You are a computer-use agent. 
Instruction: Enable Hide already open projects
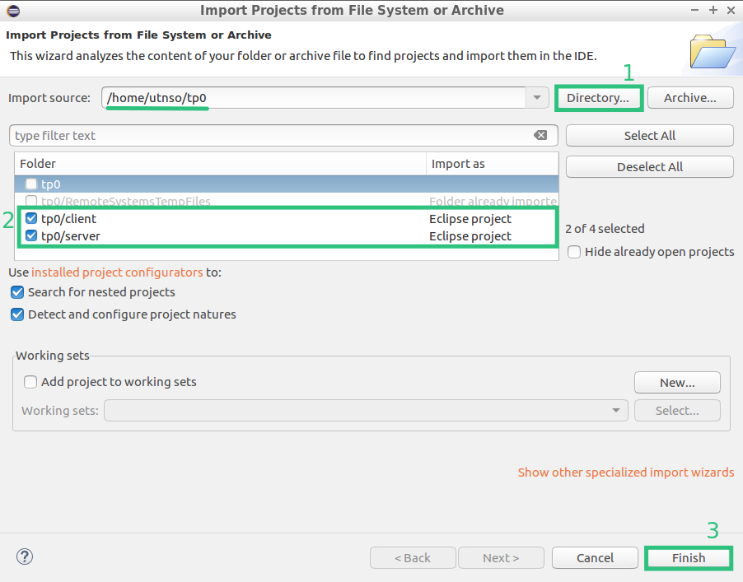(573, 252)
